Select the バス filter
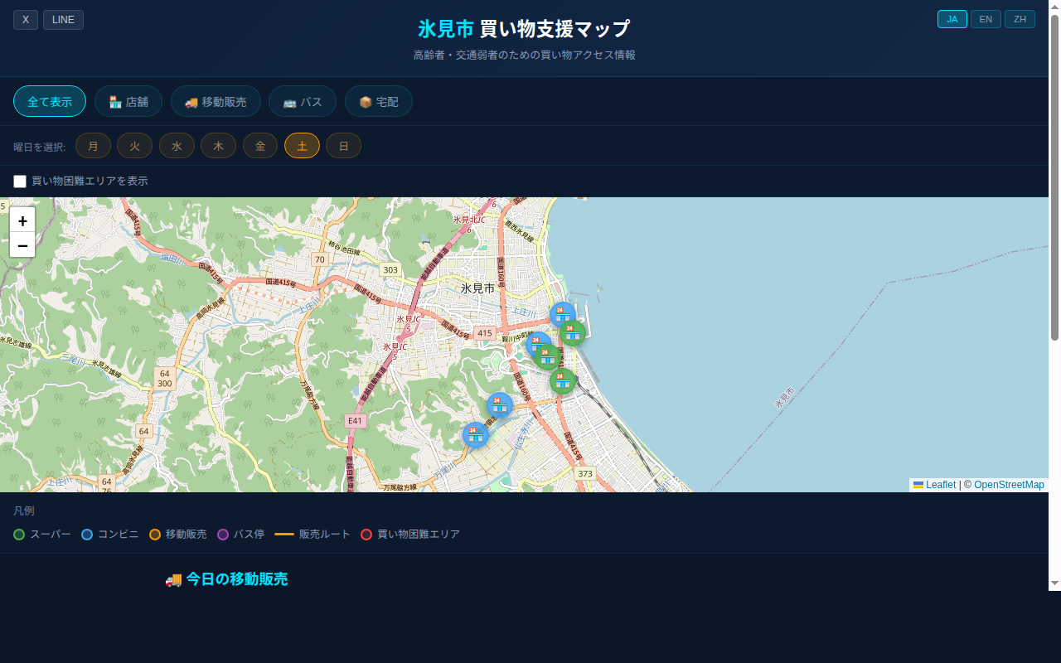The image size is (1061, 663). coord(303,102)
